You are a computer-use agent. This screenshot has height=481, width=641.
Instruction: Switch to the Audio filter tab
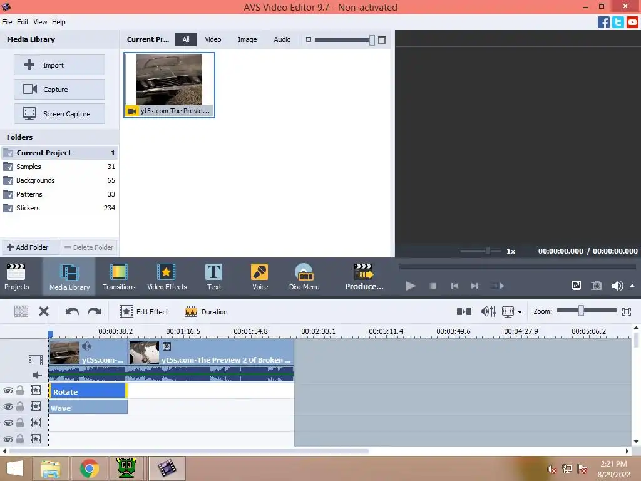pyautogui.click(x=282, y=39)
